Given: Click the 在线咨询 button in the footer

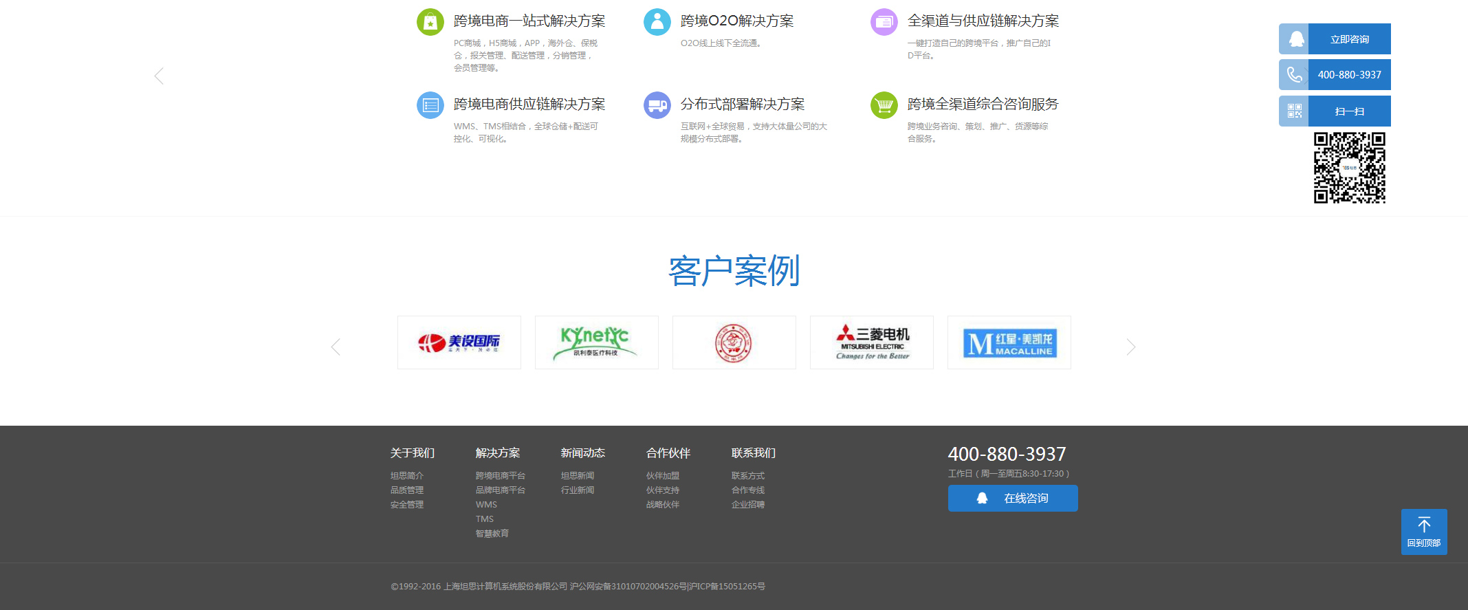Looking at the screenshot, I should [x=1012, y=498].
